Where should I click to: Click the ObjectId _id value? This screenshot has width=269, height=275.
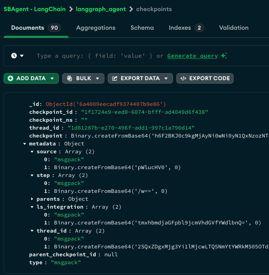[x=106, y=104]
